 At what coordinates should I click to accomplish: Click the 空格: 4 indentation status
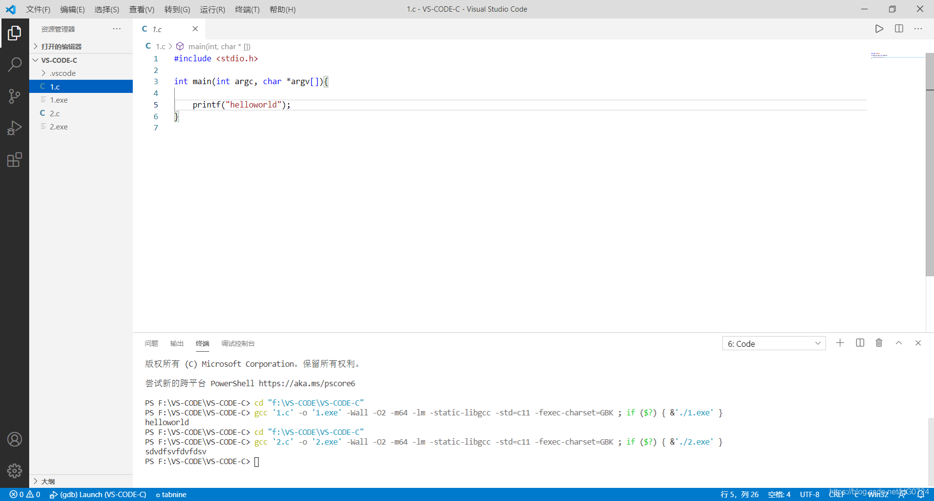tap(779, 494)
